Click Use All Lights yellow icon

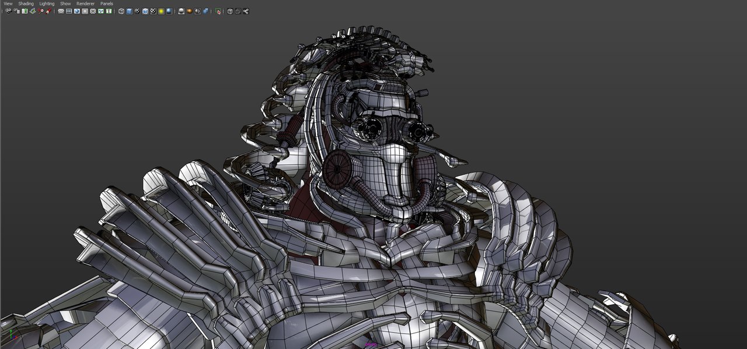click(x=161, y=11)
